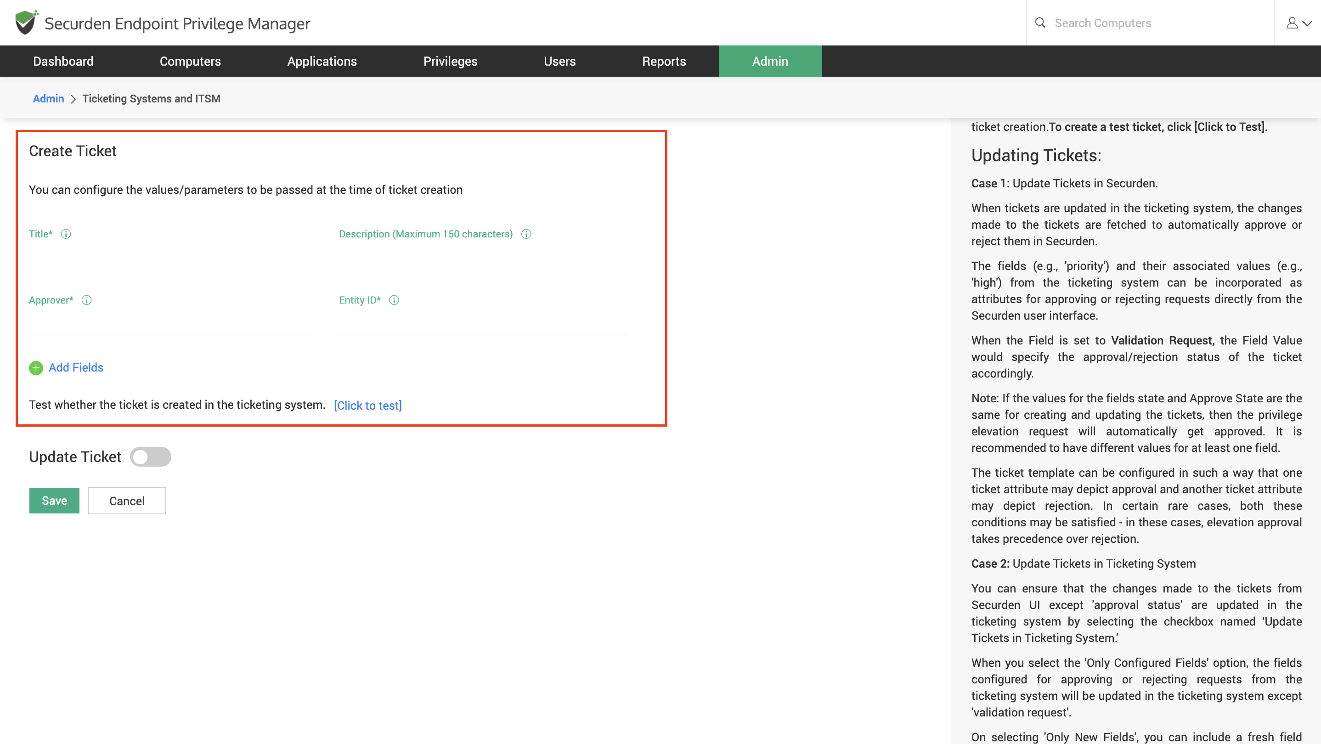Click the 'Update Ticket' label
Screen dimensions: 1321x744
(x=75, y=457)
